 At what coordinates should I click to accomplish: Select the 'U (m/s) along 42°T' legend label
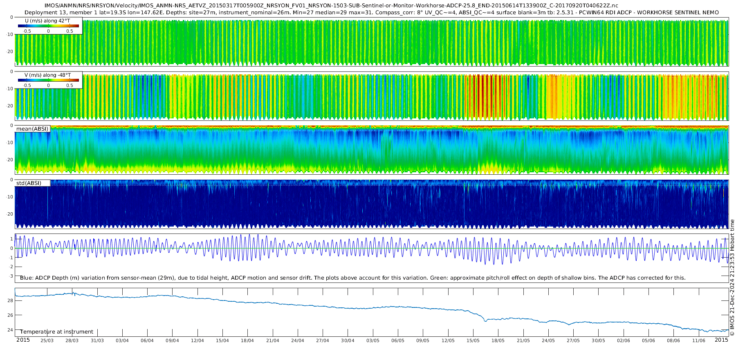[48, 21]
